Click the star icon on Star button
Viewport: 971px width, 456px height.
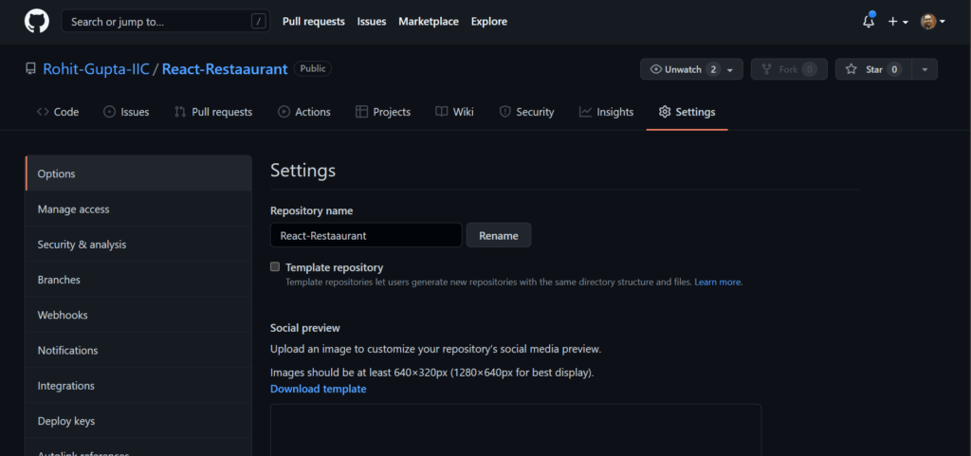tap(852, 69)
